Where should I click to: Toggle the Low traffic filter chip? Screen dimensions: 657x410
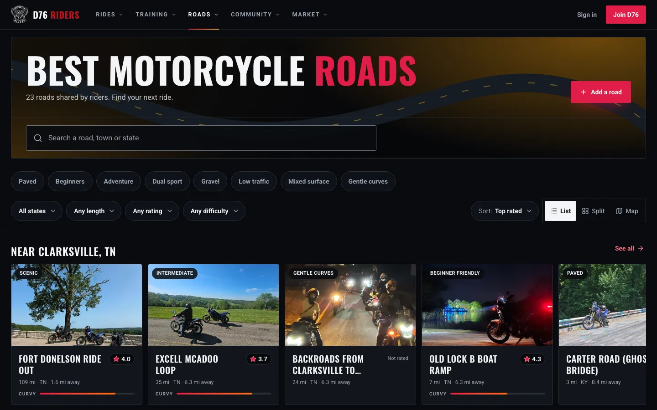tap(254, 181)
